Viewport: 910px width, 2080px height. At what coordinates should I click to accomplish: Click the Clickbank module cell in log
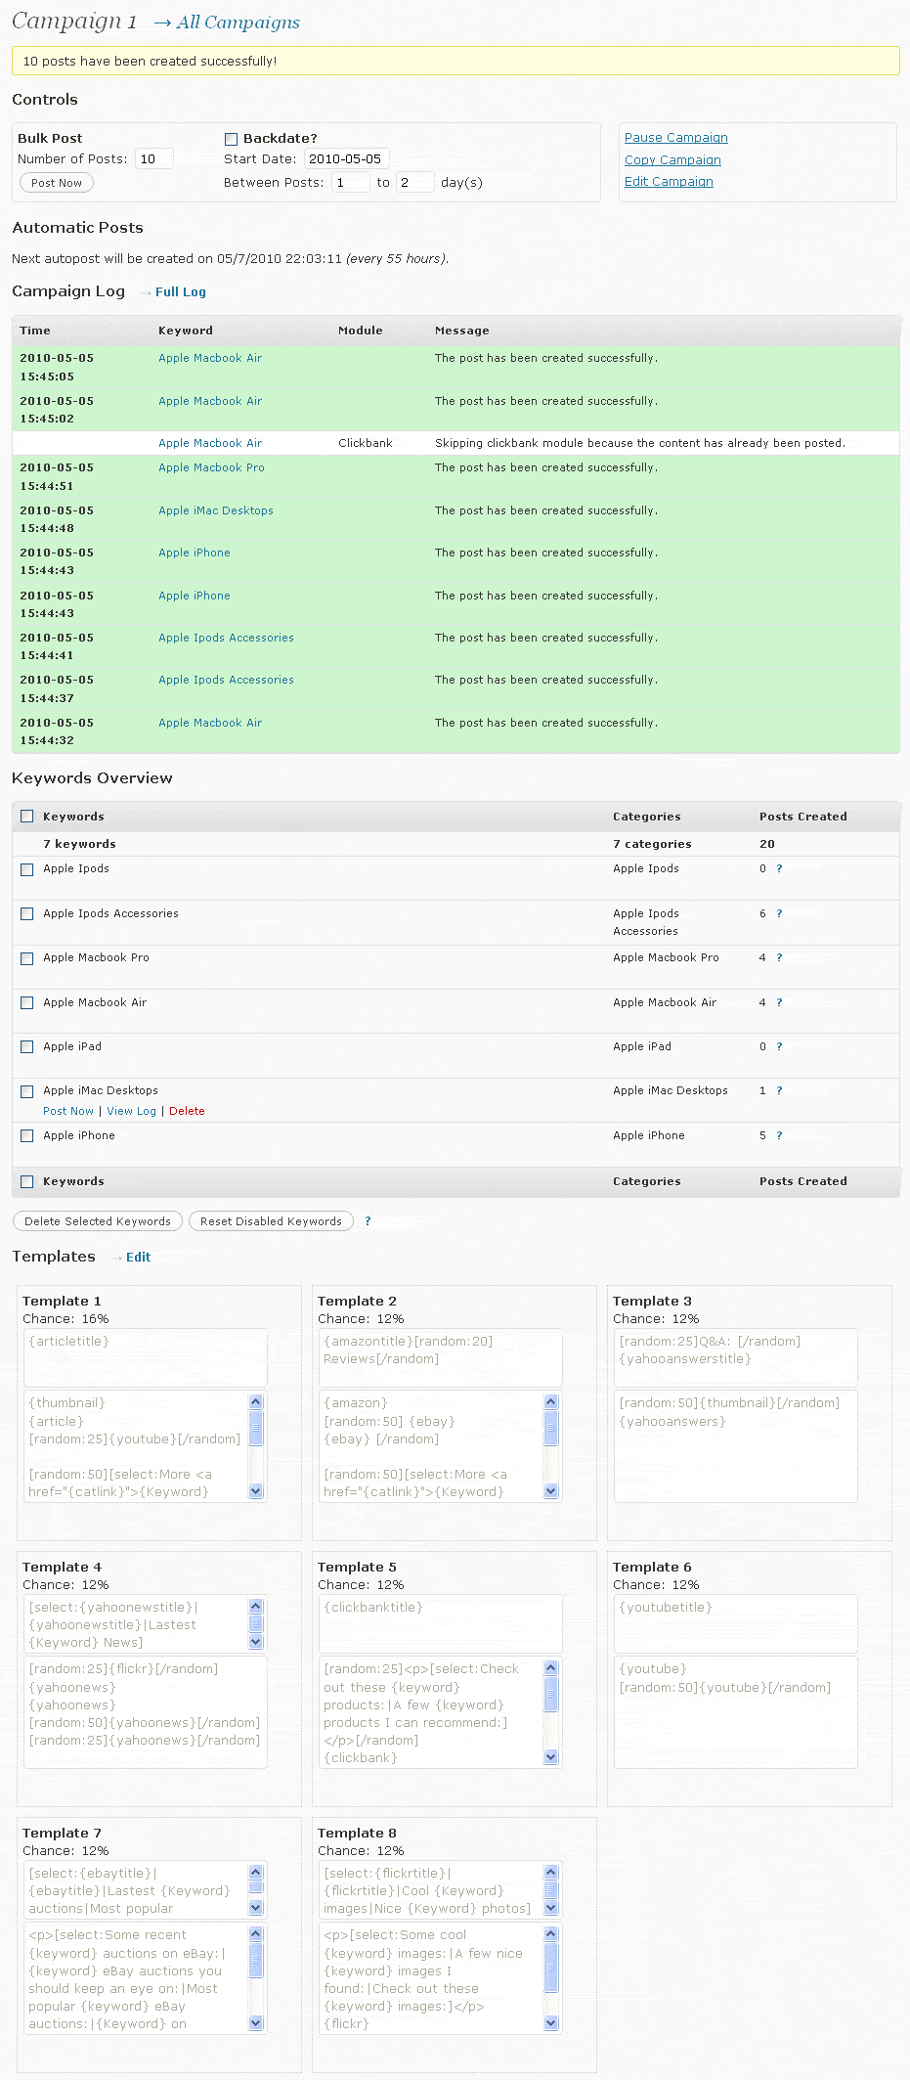[366, 443]
